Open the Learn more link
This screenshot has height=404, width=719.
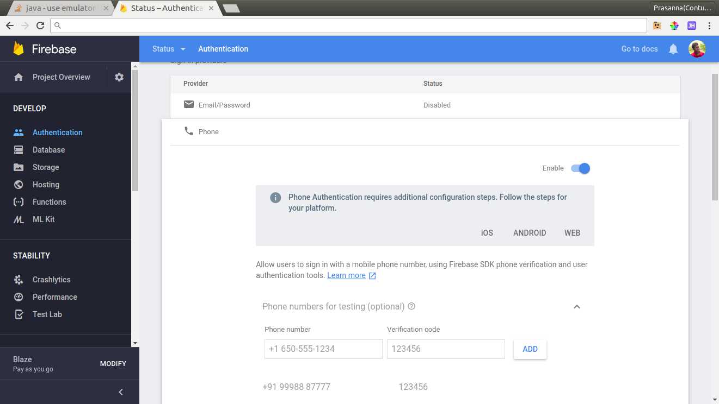[x=346, y=275]
